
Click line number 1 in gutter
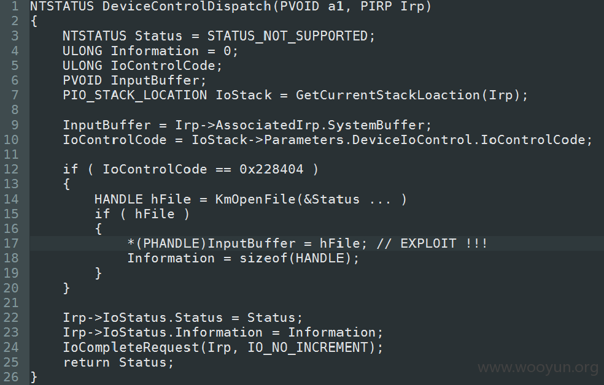15,6
